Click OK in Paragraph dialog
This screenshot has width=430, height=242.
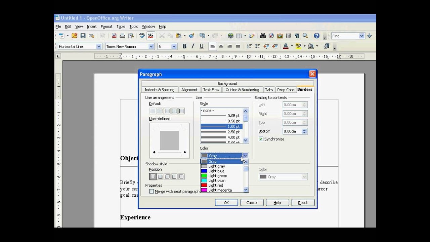coord(226,203)
